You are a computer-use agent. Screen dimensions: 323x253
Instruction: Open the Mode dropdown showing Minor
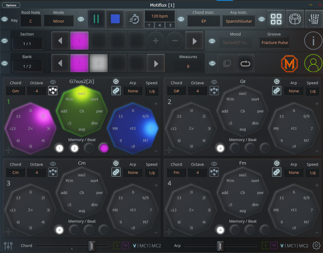pyautogui.click(x=59, y=21)
